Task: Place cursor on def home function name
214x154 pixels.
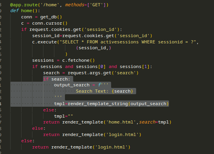Action: click(x=27, y=11)
